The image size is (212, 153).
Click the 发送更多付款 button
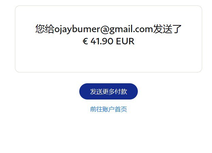109,91
